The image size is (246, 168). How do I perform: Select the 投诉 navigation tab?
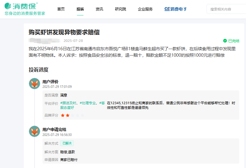[x=80, y=9]
